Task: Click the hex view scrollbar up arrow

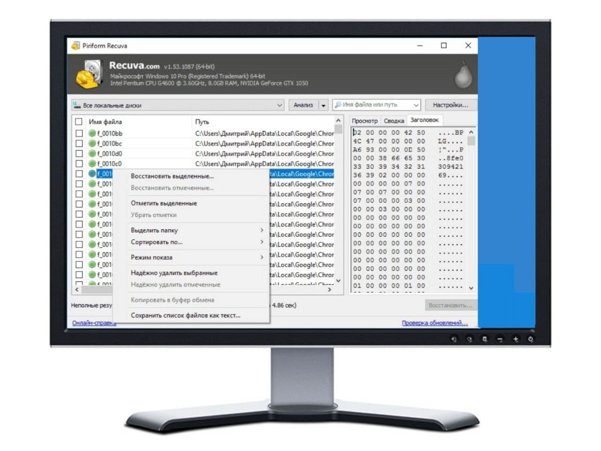Action: point(471,132)
